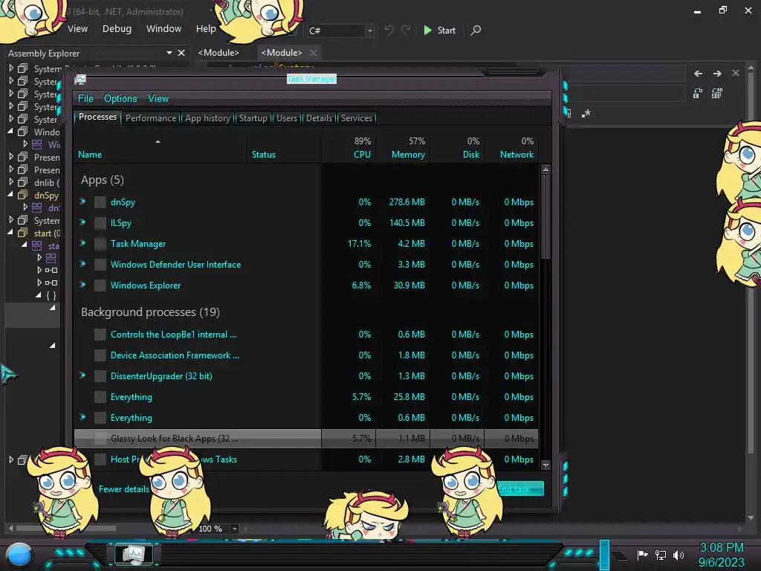Click the Redo arrow in dnSpy toolbar
Image resolution: width=761 pixels, height=571 pixels.
tap(406, 30)
